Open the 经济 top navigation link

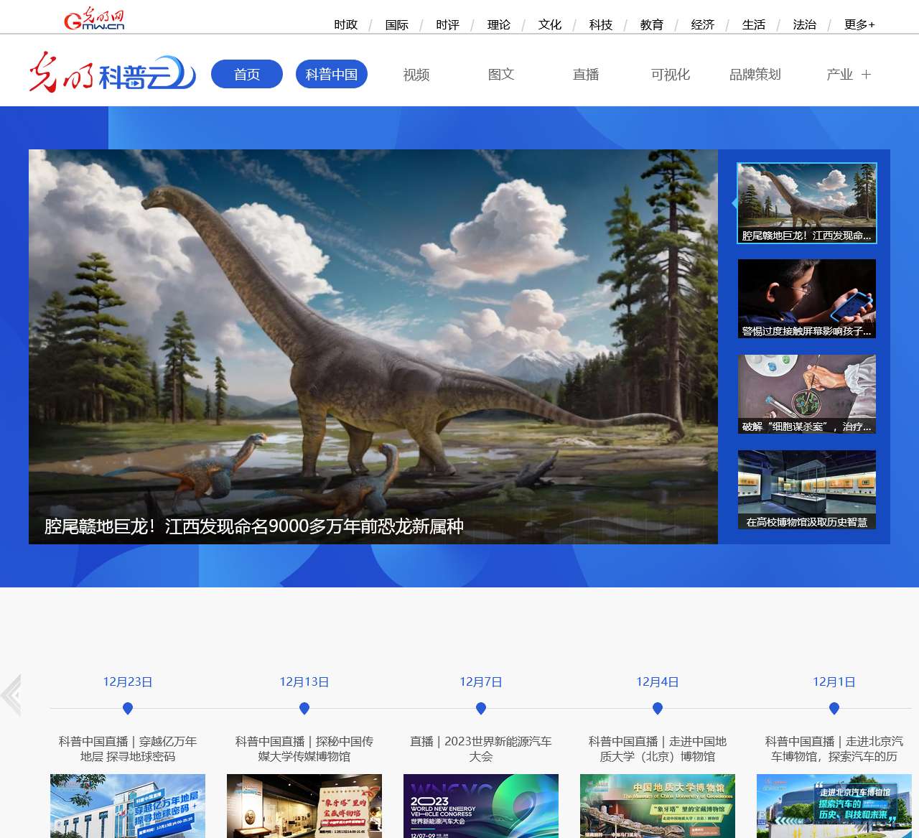point(703,24)
